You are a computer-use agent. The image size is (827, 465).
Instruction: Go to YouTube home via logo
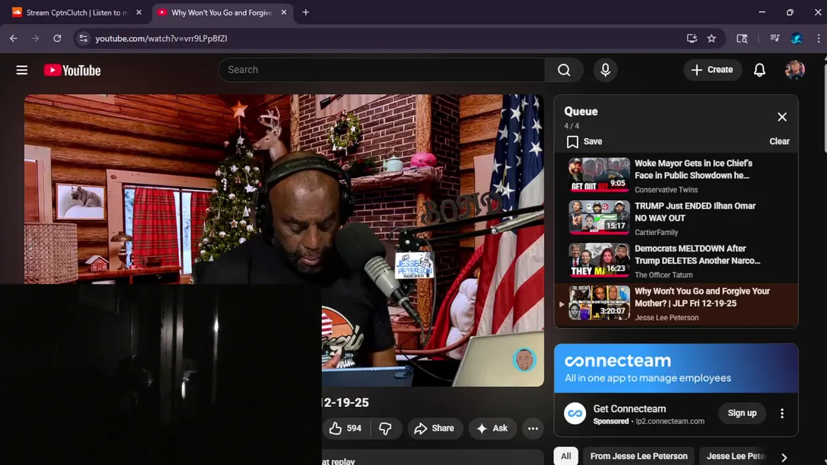click(72, 70)
